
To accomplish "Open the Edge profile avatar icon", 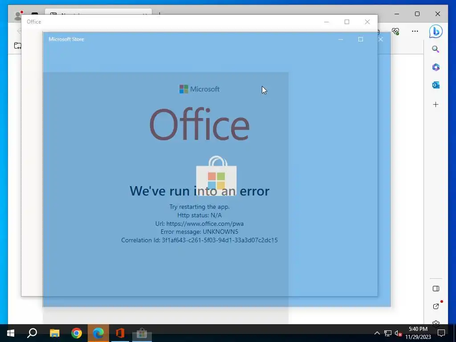I will point(18,16).
